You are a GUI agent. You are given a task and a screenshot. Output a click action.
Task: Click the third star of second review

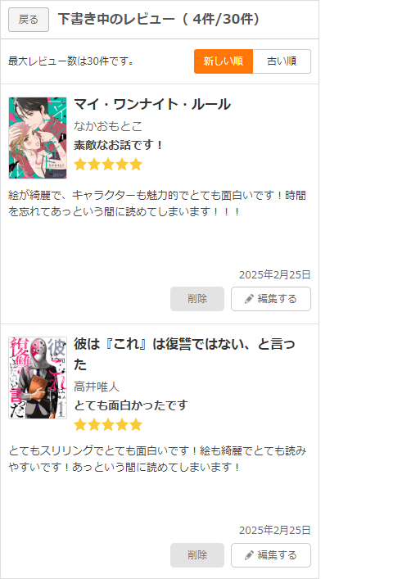[x=108, y=425]
